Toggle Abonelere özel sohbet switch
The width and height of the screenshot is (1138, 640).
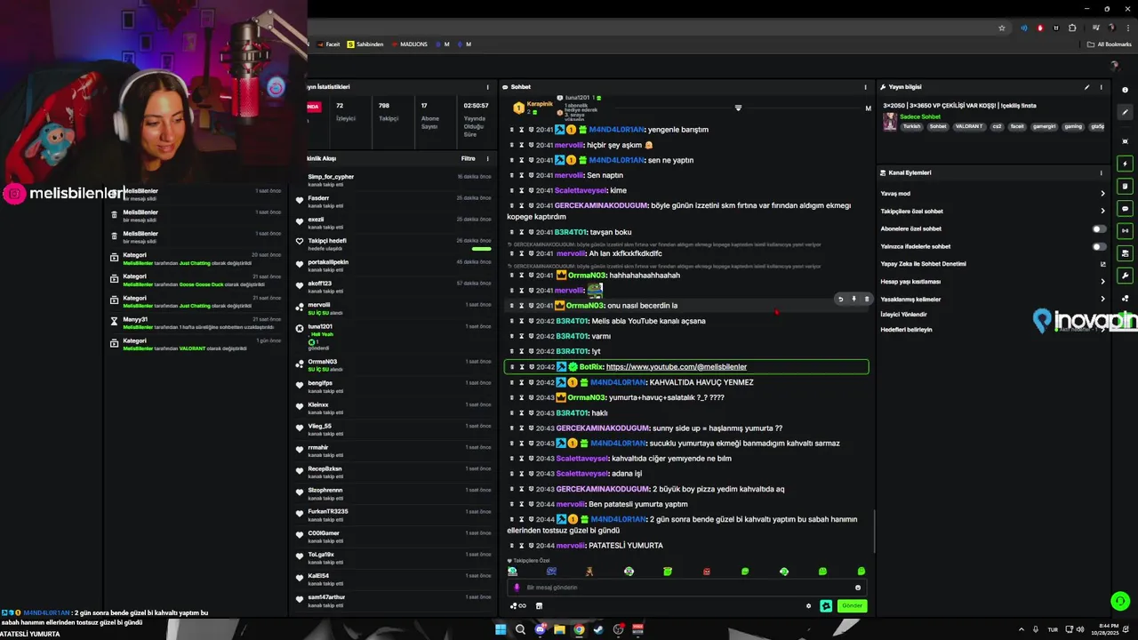point(1100,228)
